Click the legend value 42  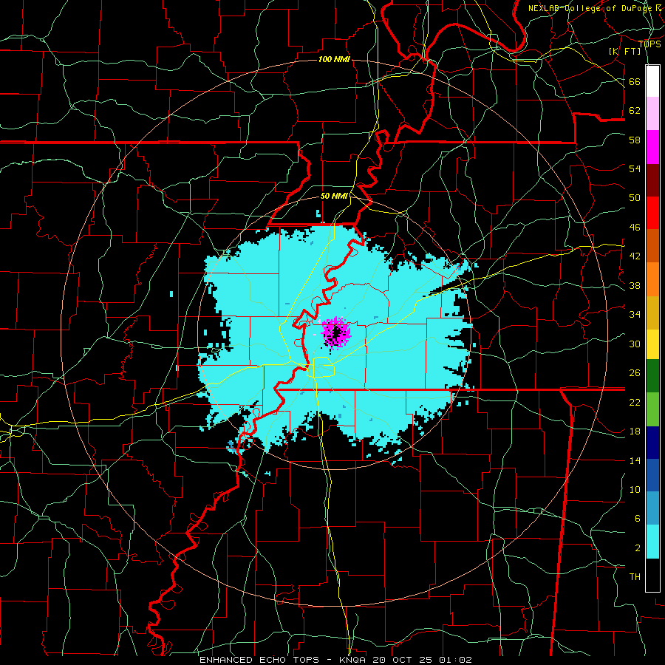tap(635, 256)
